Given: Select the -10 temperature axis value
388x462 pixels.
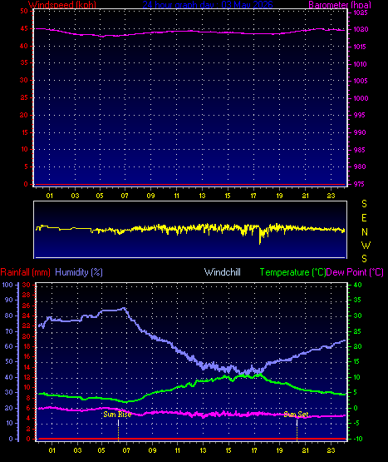Looking at the screenshot, I should (358, 439).
